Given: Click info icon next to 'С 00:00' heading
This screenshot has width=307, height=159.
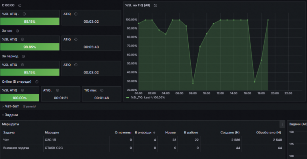Looking at the screenshot, I should 20,6.
